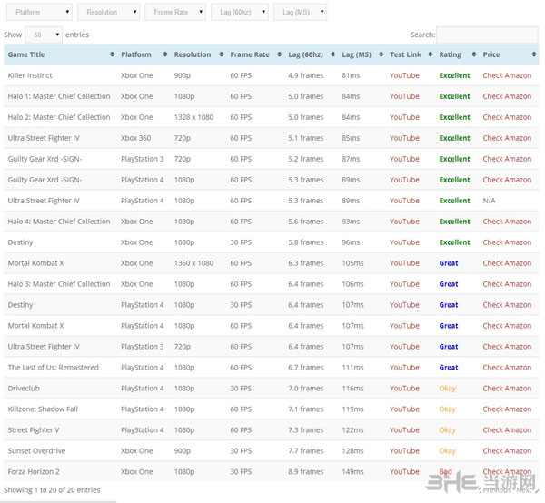
Task: Open YouTube link for Sunset Overdrive
Action: point(404,450)
